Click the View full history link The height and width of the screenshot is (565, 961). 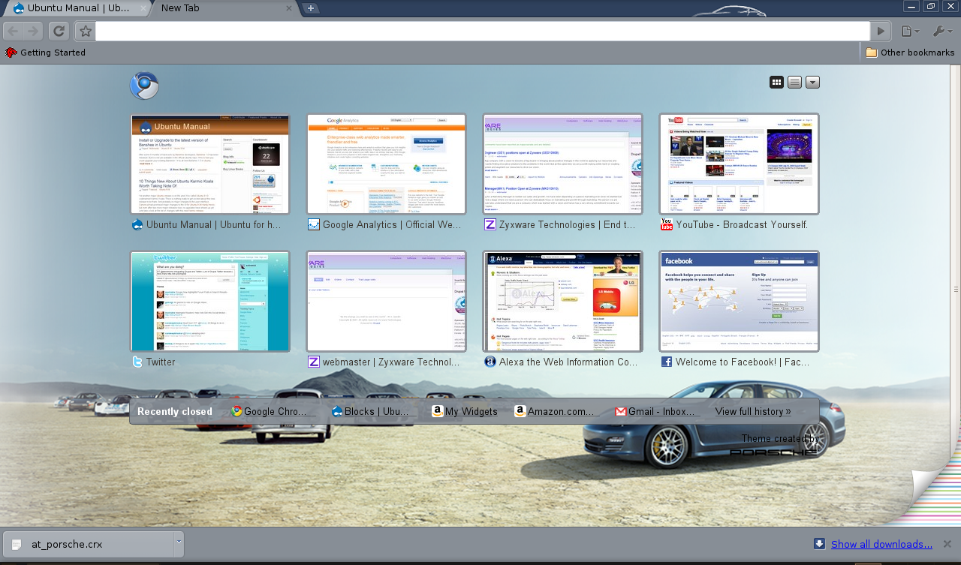(x=752, y=411)
